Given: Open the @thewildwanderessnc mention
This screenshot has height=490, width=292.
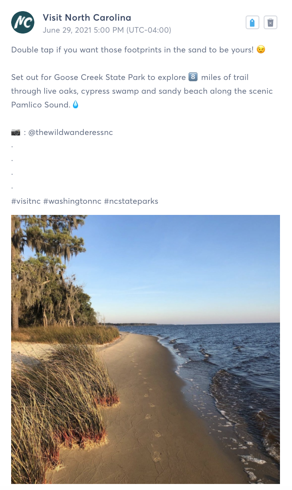Looking at the screenshot, I should click(x=70, y=132).
